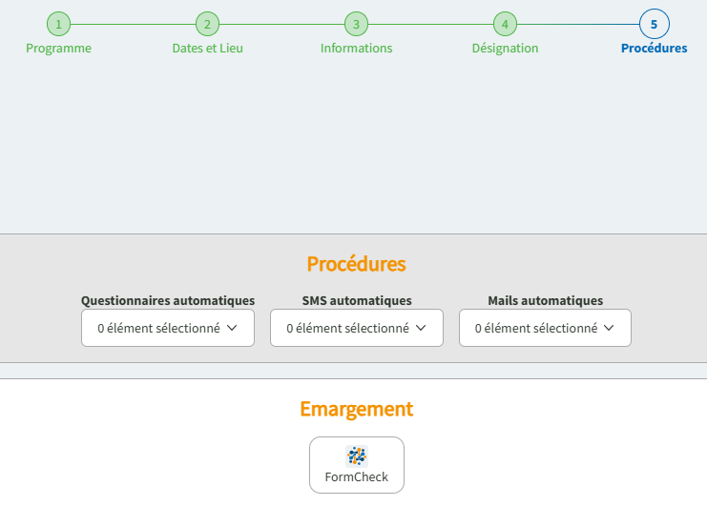Select the step 3 circle in stepper

tap(356, 24)
